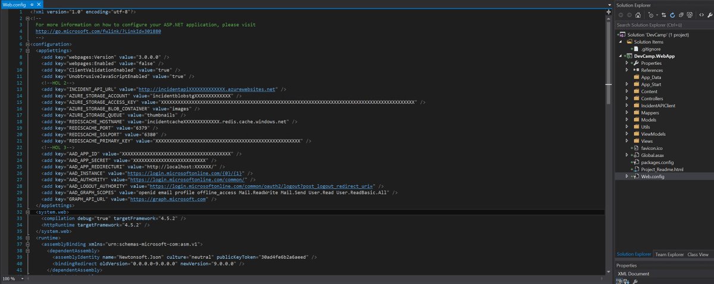Click the .gitignore file icon
The width and height of the screenshot is (714, 284).
pyautogui.click(x=637, y=49)
